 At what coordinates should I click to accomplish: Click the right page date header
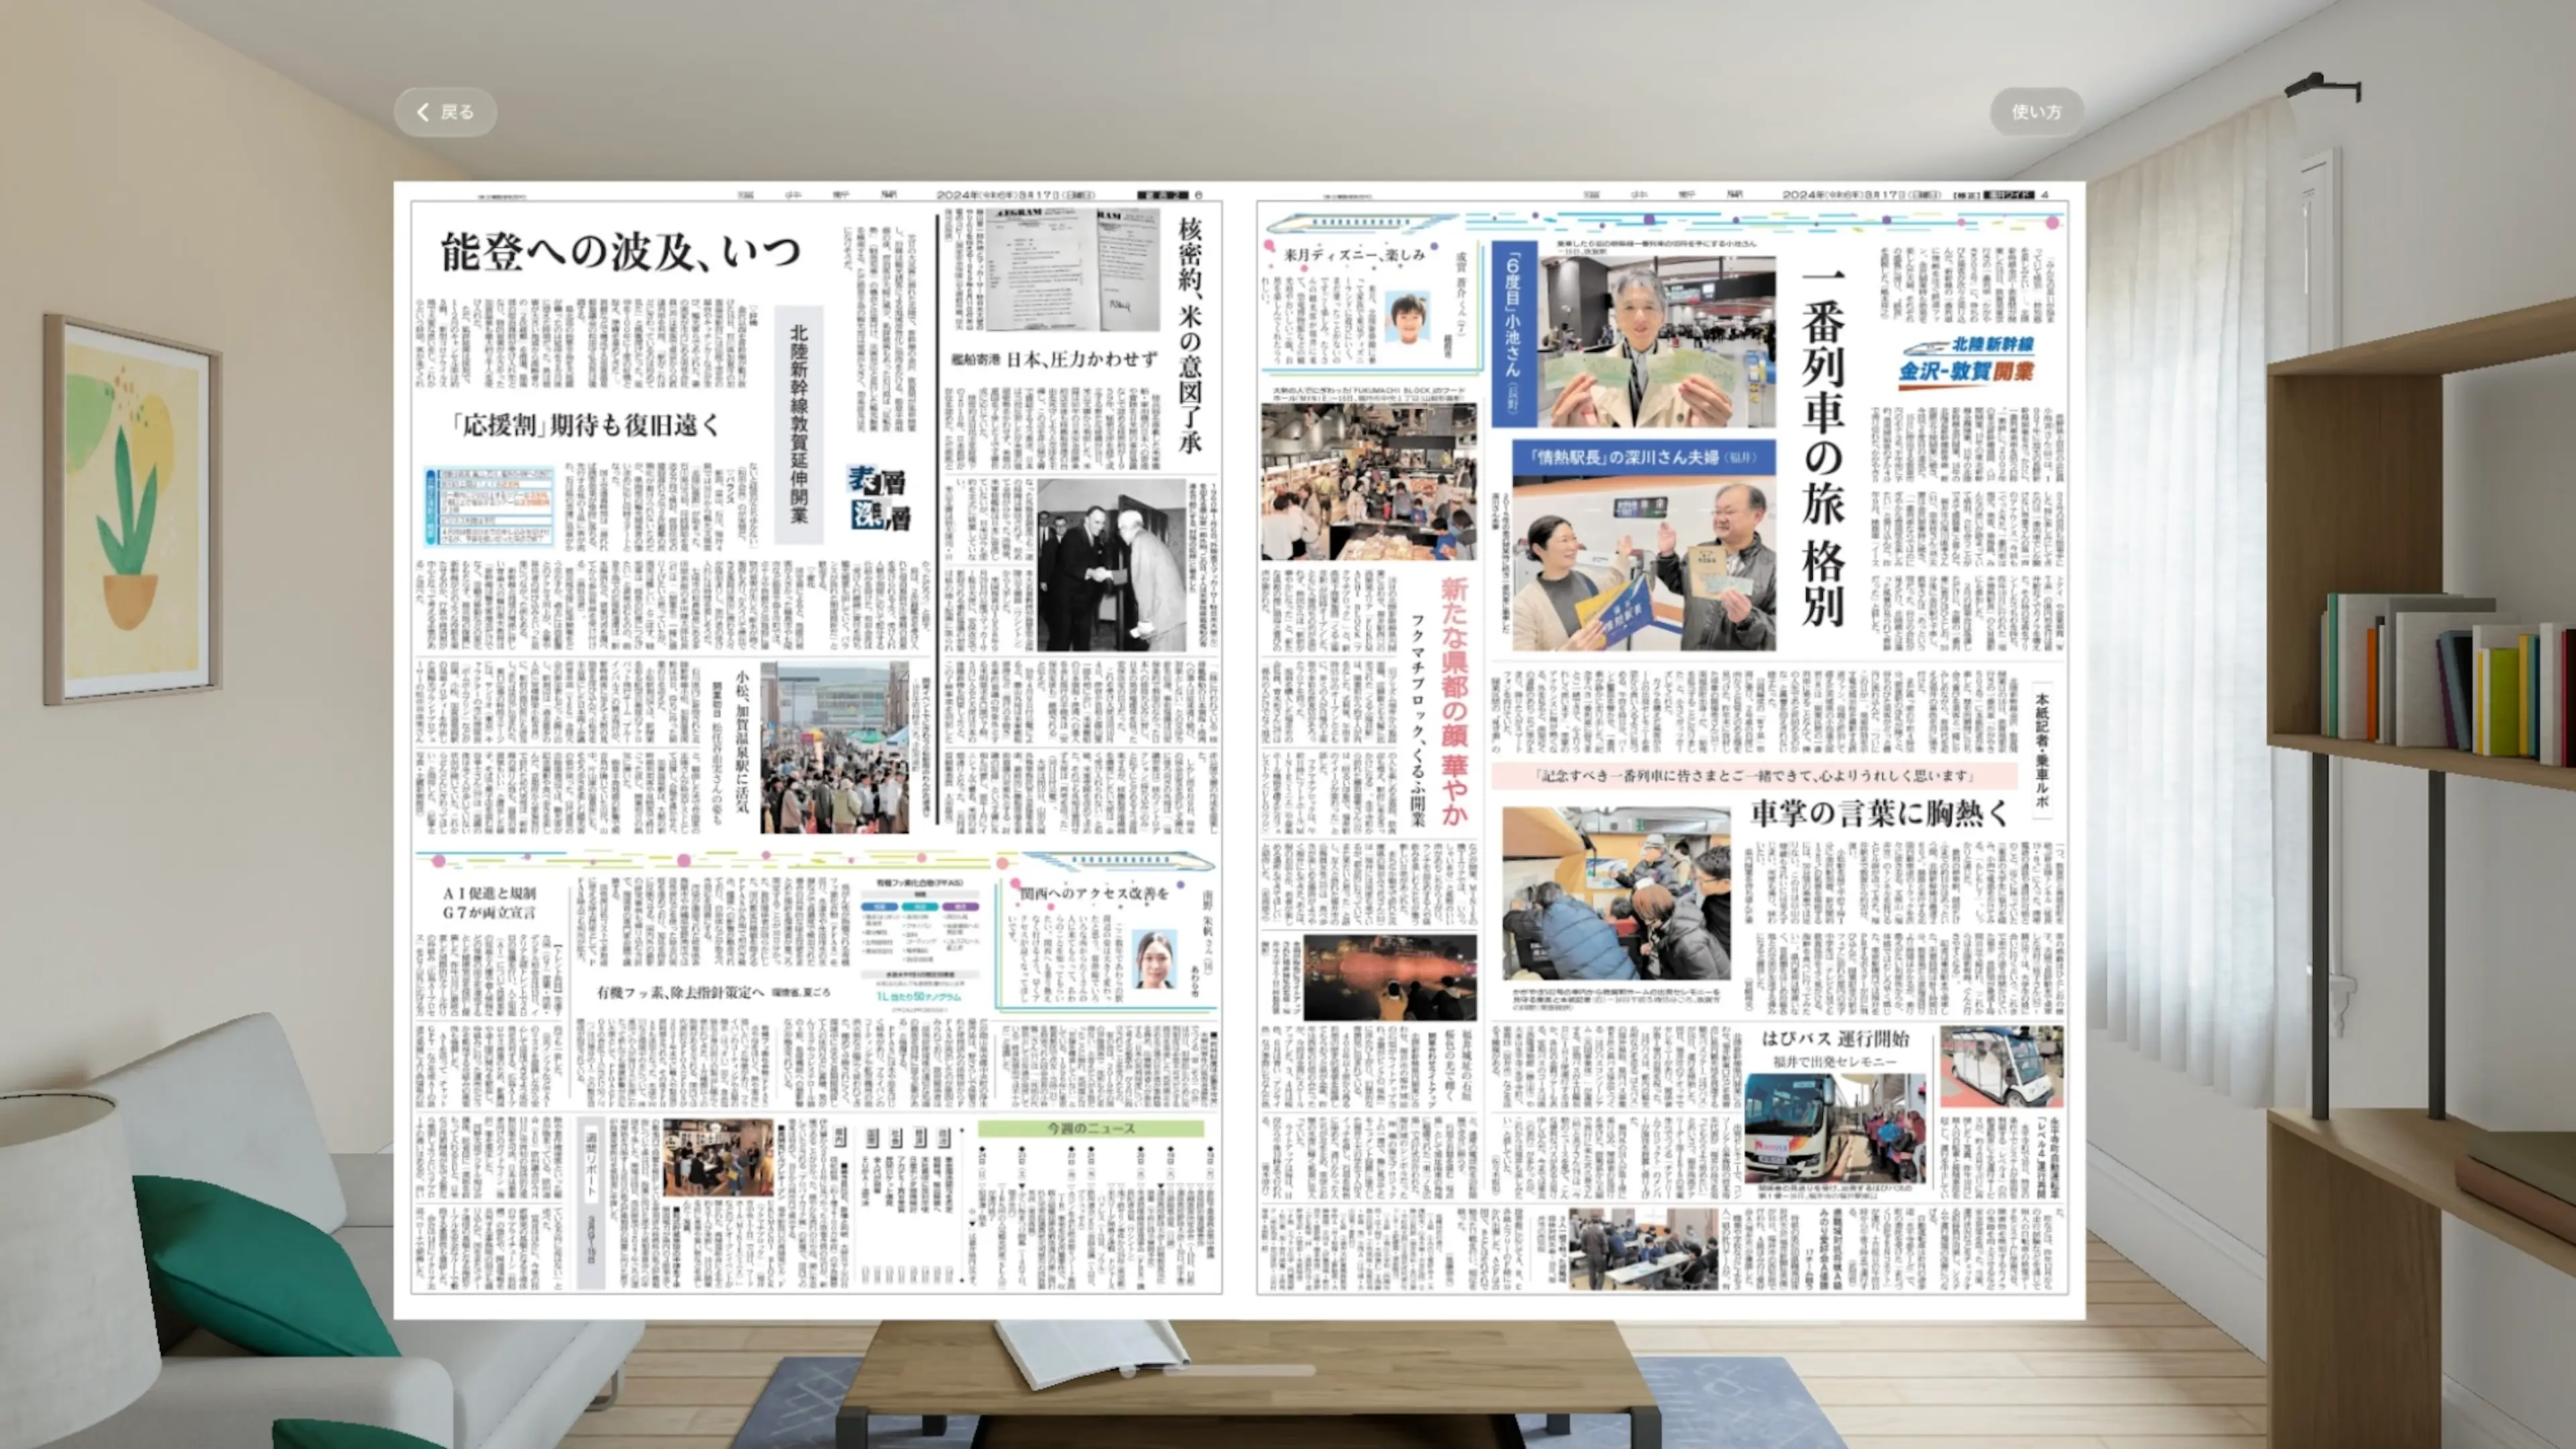[1862, 194]
